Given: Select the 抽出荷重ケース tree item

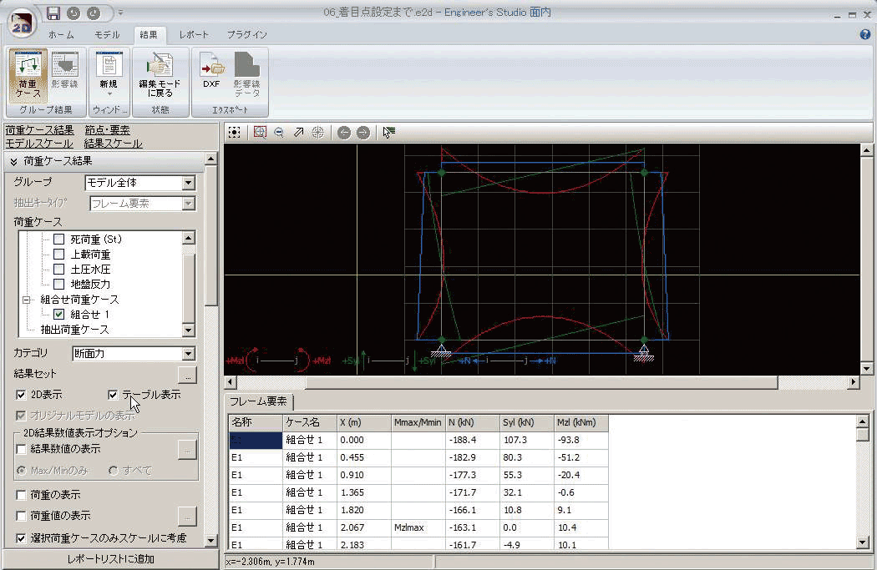Looking at the screenshot, I should tap(74, 330).
